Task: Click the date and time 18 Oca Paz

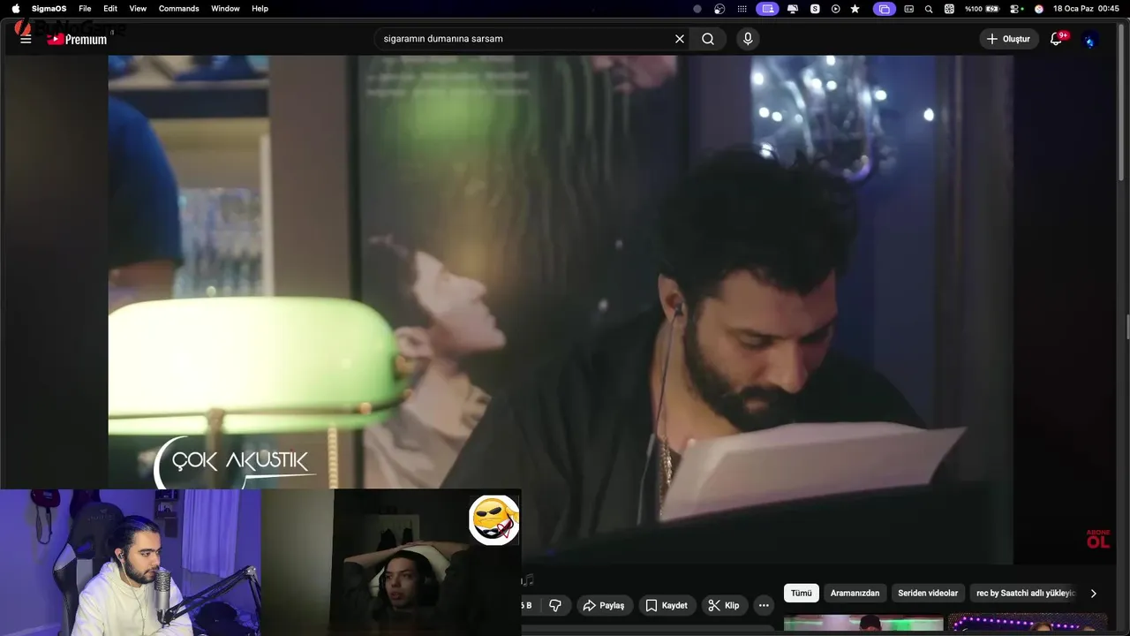Action: click(1086, 9)
